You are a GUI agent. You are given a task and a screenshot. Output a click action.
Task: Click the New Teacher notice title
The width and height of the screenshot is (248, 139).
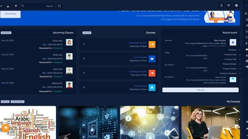tap(220, 41)
